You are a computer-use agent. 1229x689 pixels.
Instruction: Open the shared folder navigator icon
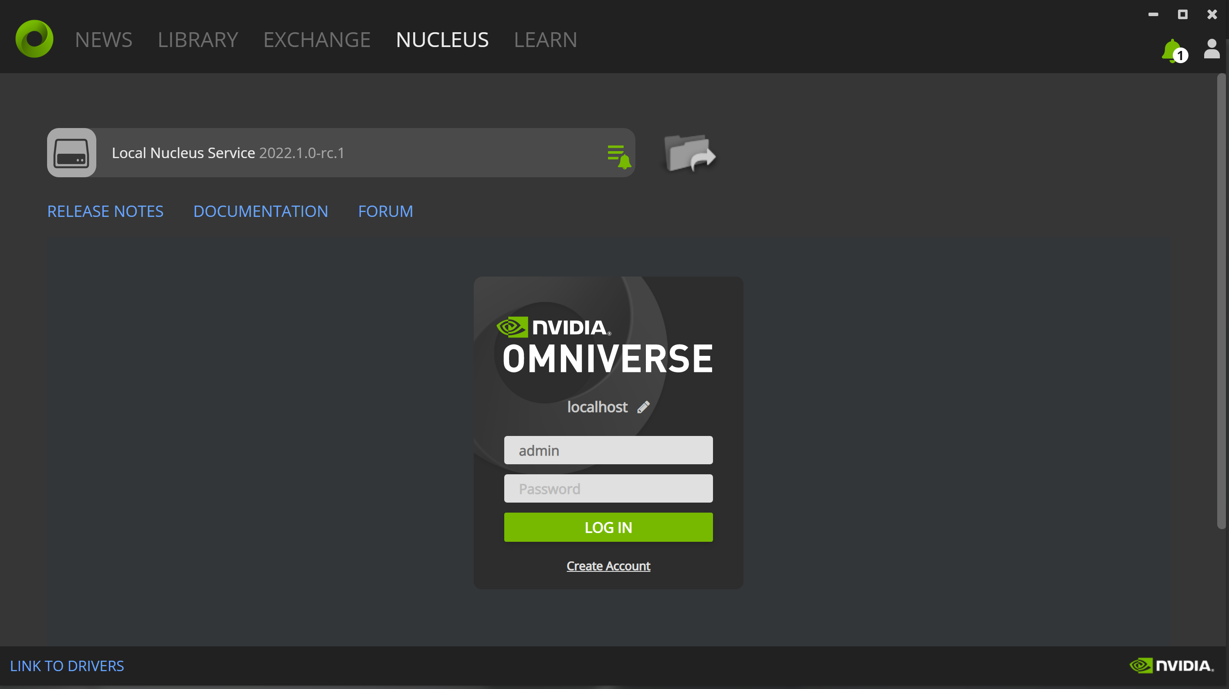tap(689, 153)
